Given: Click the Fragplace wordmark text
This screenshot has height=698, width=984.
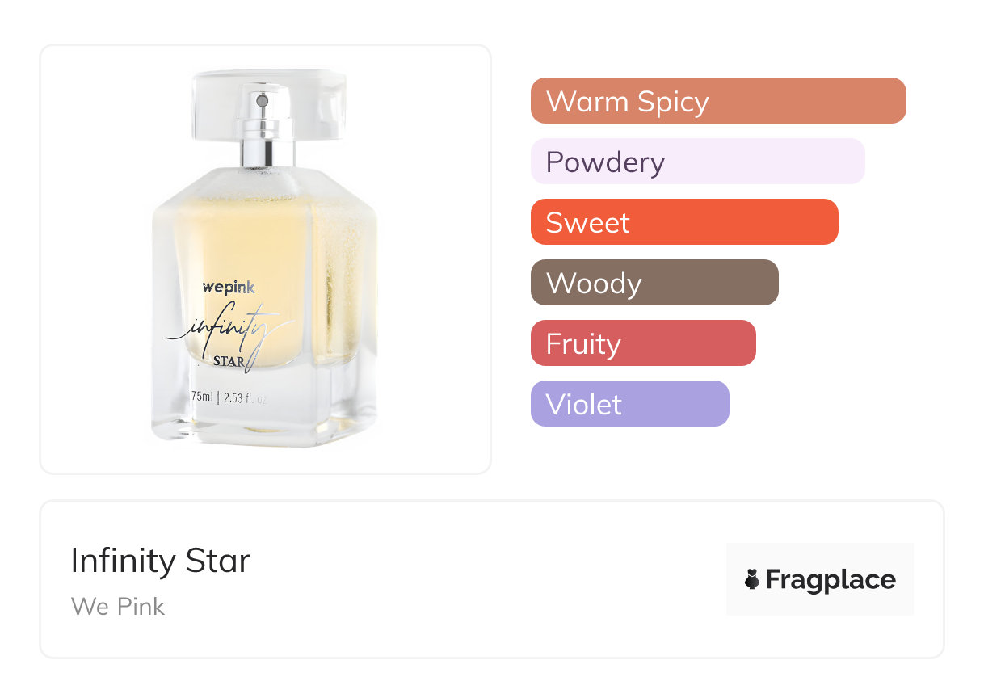Looking at the screenshot, I should (x=831, y=579).
